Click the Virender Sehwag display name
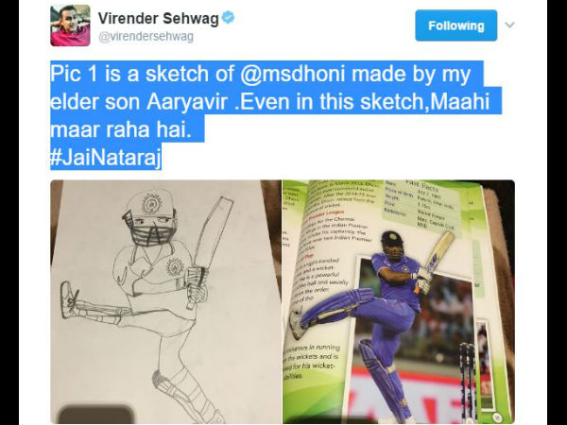The image size is (567, 425). [x=159, y=19]
